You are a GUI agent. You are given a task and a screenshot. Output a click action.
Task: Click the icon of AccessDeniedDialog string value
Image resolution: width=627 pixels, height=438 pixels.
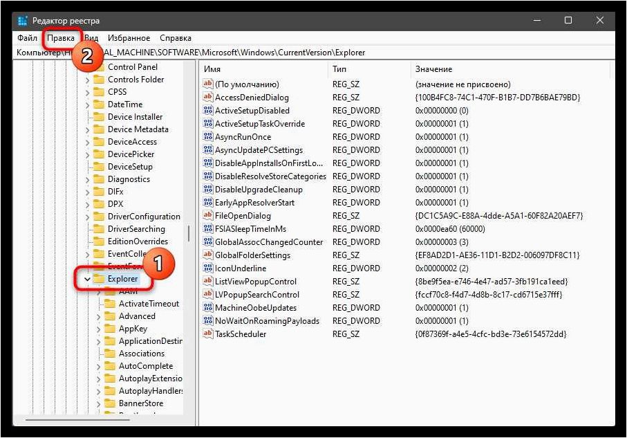point(207,97)
